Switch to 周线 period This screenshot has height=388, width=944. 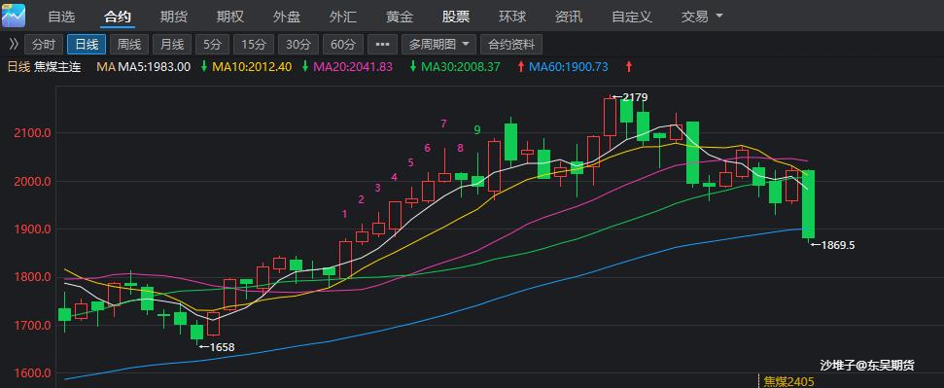click(129, 44)
